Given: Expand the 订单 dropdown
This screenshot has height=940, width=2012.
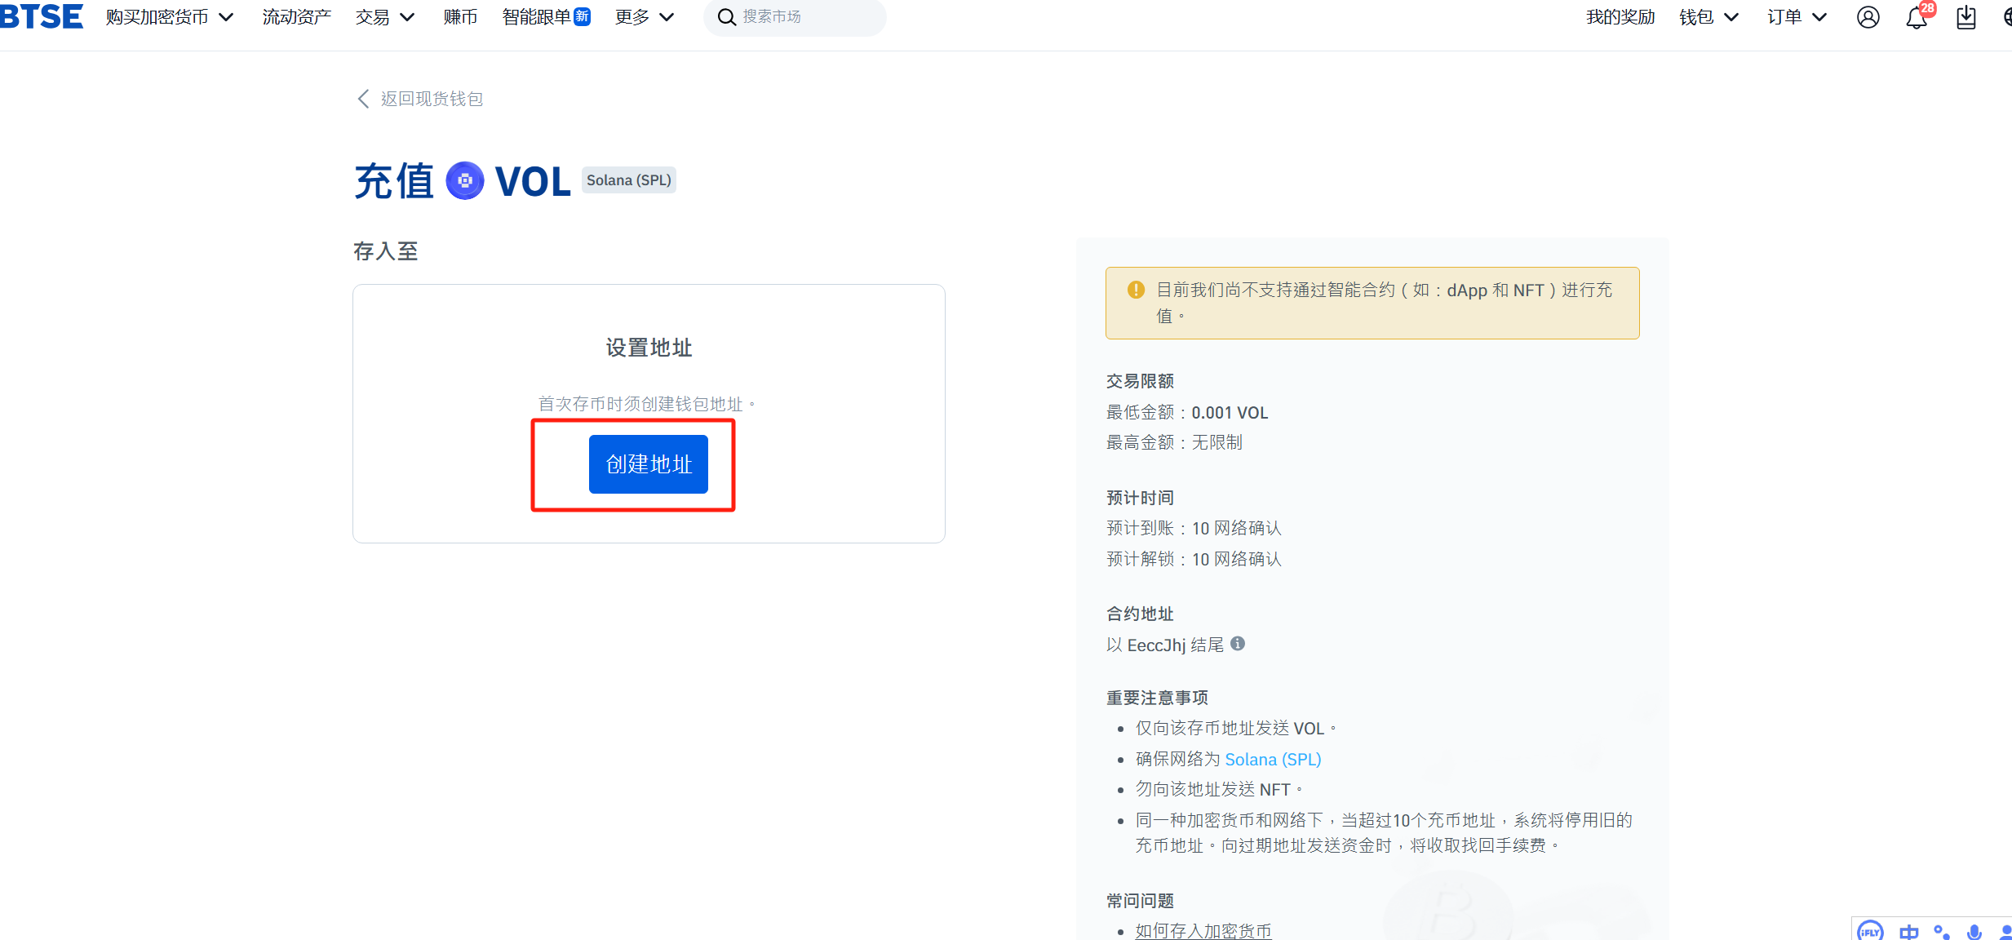Looking at the screenshot, I should tap(1797, 17).
